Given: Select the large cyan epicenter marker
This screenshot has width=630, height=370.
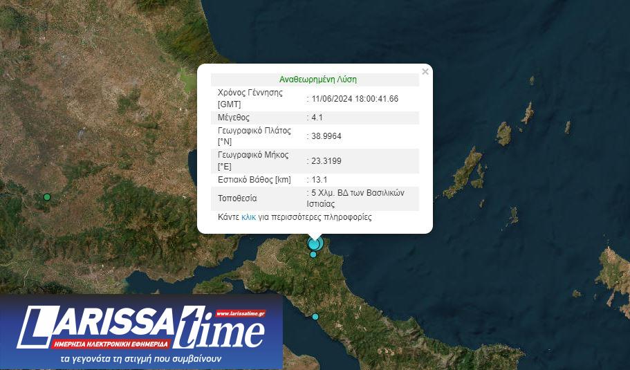Looking at the screenshot, I should (x=315, y=243).
